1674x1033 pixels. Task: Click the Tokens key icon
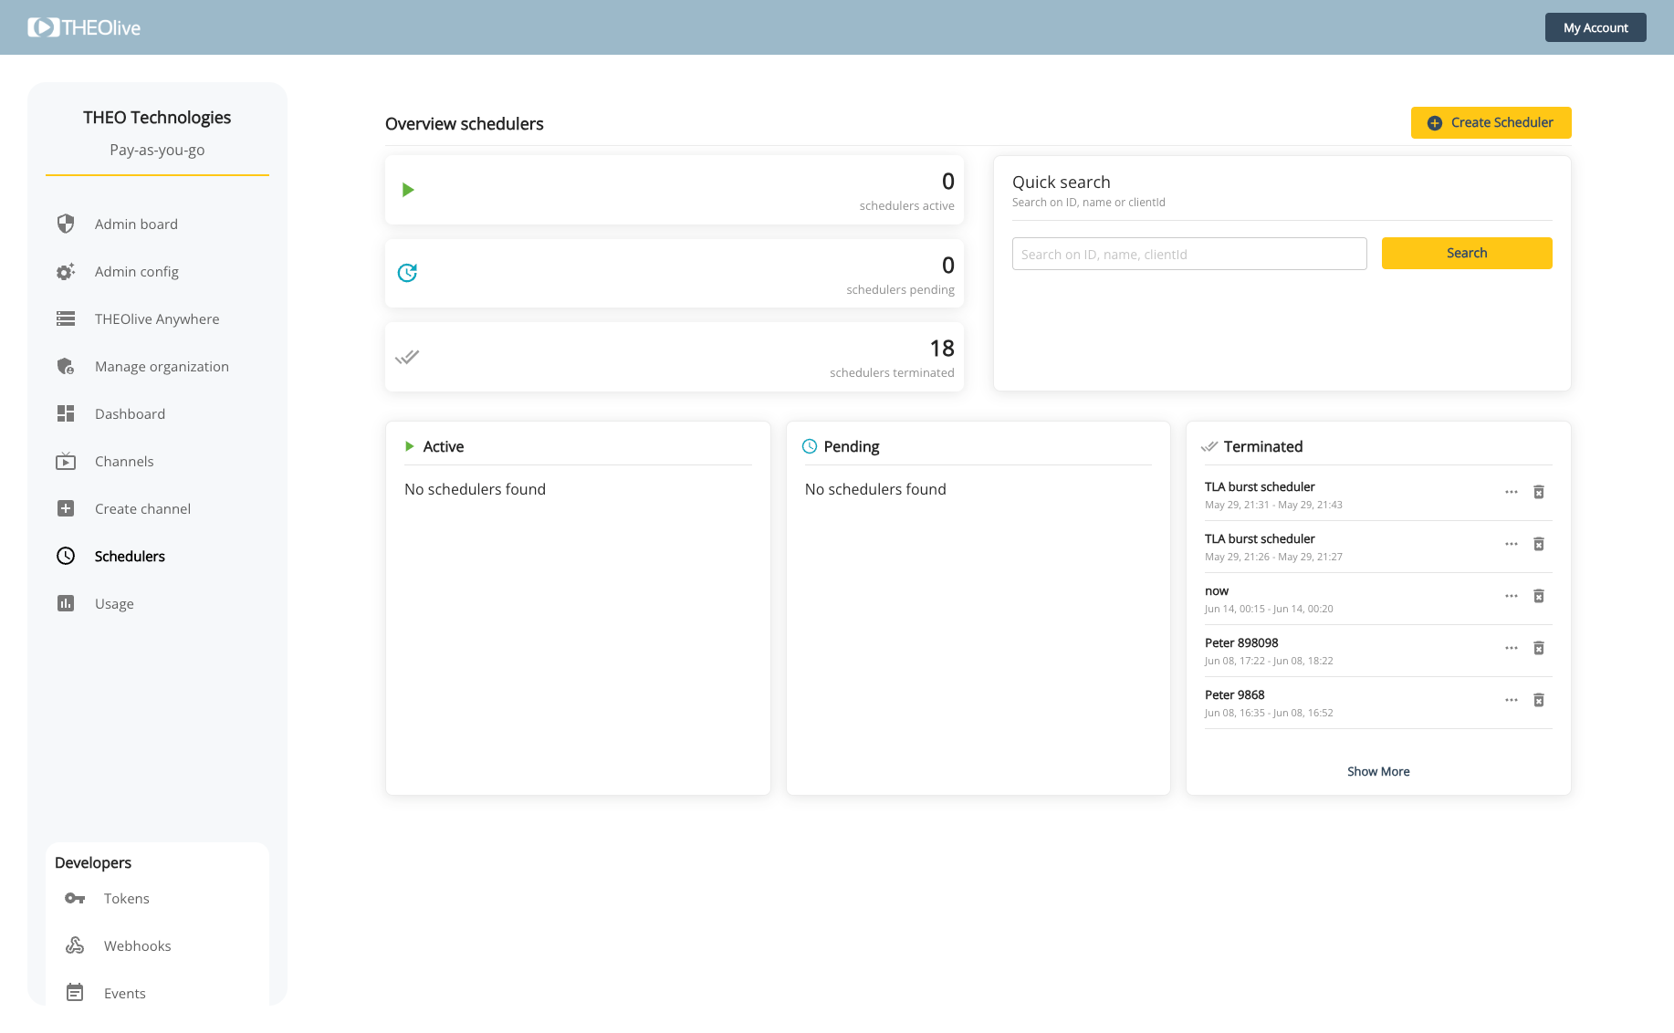[75, 898]
